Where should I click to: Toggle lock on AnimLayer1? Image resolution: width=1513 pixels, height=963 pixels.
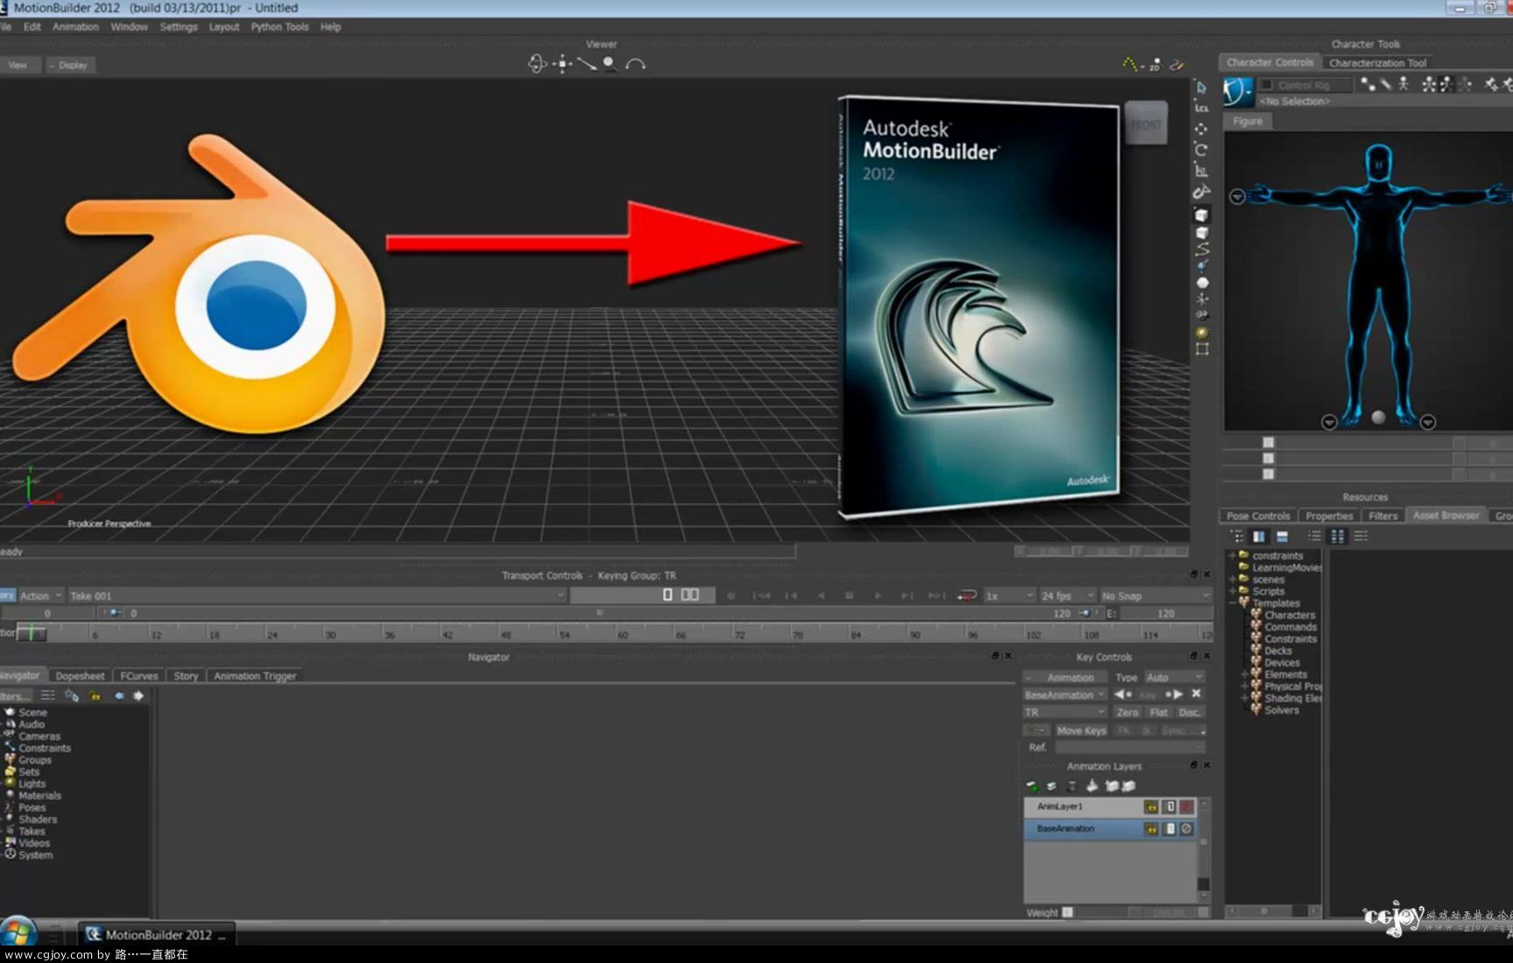click(x=1151, y=806)
